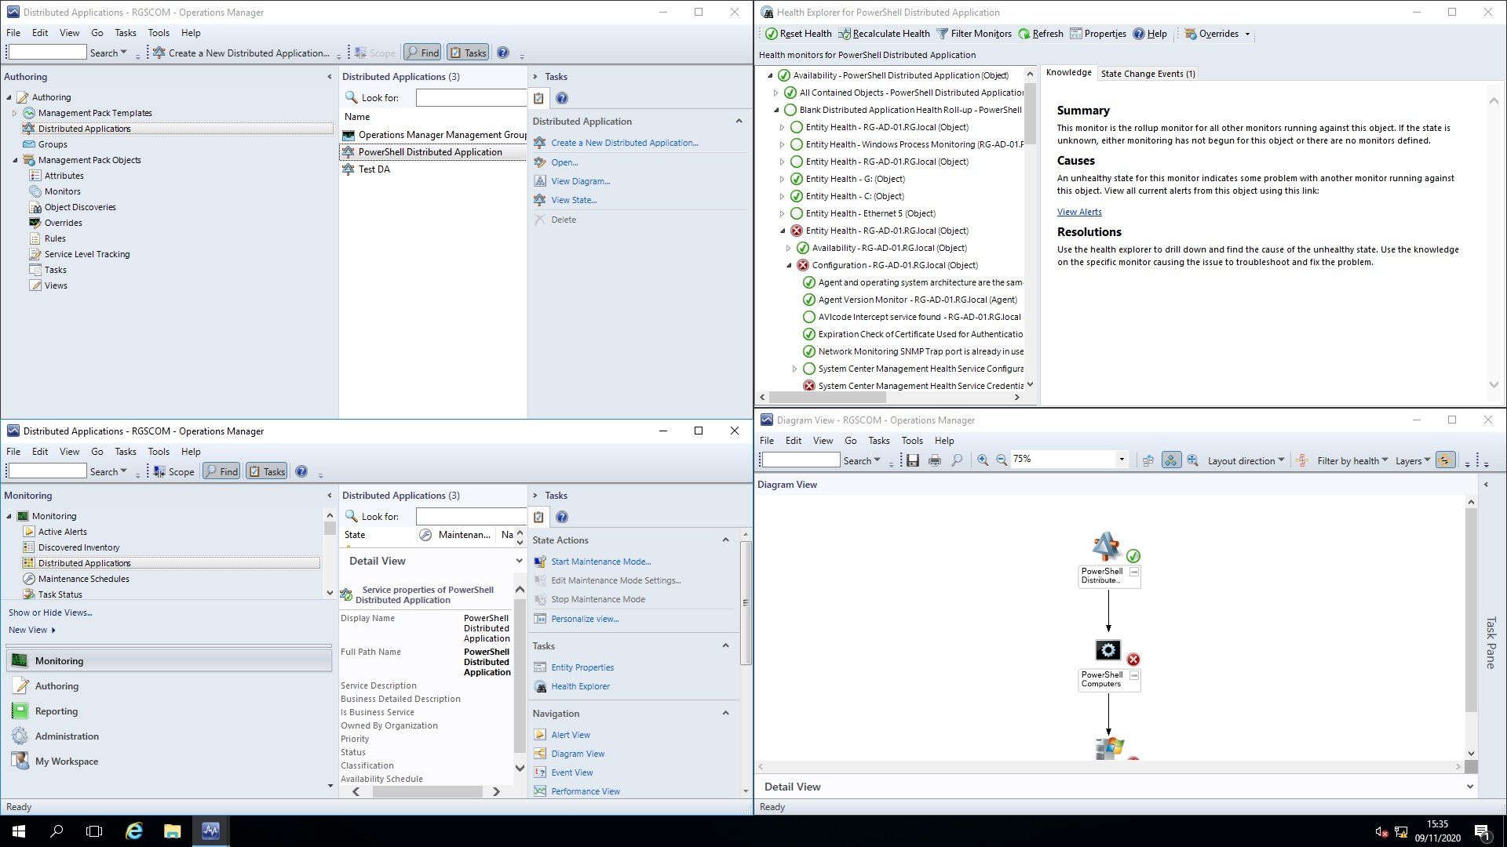This screenshot has width=1507, height=847.
Task: Collapse the State Actions section
Action: tap(725, 540)
